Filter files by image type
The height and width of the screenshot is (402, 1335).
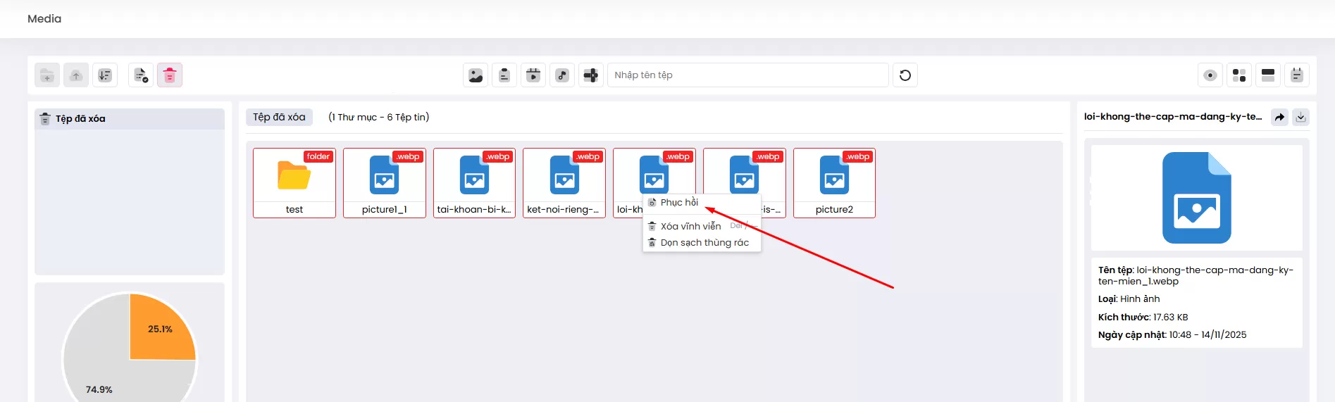point(476,75)
